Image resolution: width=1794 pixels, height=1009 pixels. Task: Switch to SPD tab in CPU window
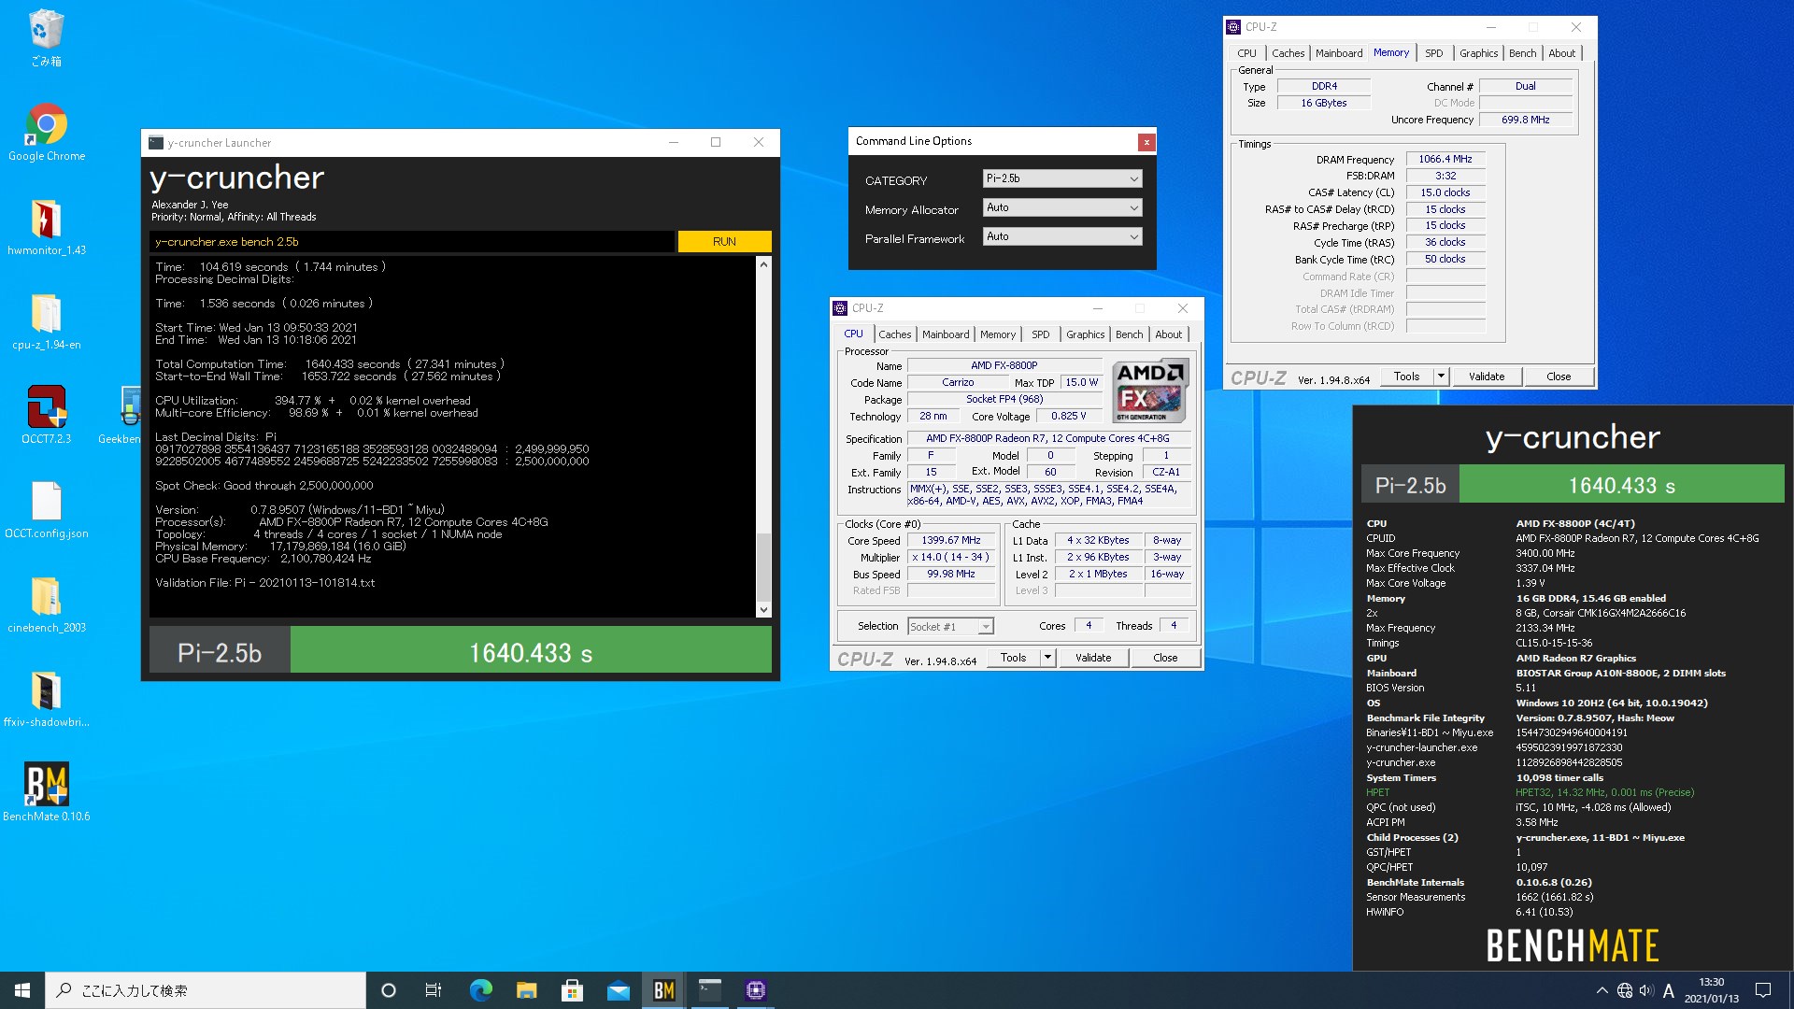(x=1041, y=334)
